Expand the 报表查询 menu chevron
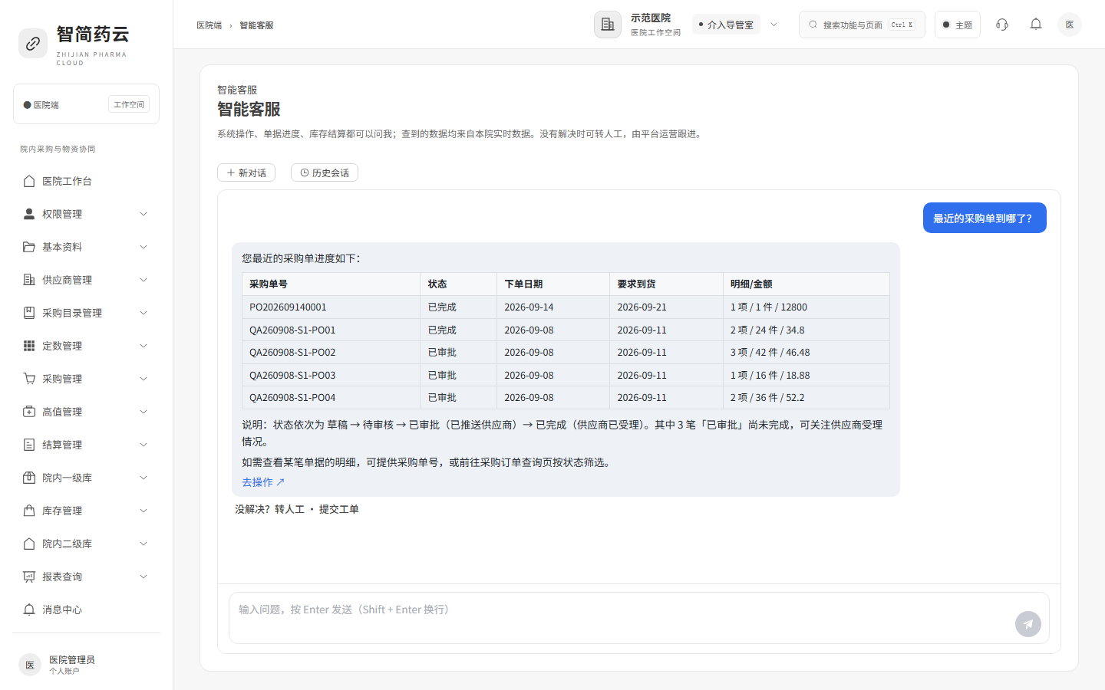Image resolution: width=1105 pixels, height=690 pixels. 143,577
